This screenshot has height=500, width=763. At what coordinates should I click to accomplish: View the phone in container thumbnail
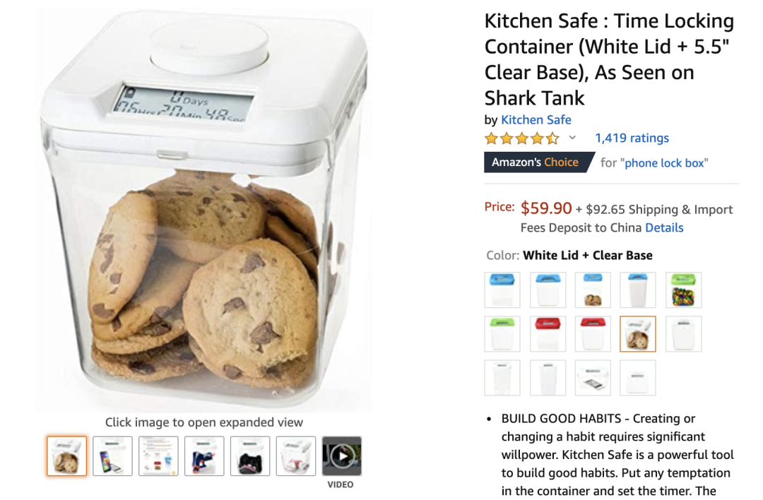[x=112, y=456]
